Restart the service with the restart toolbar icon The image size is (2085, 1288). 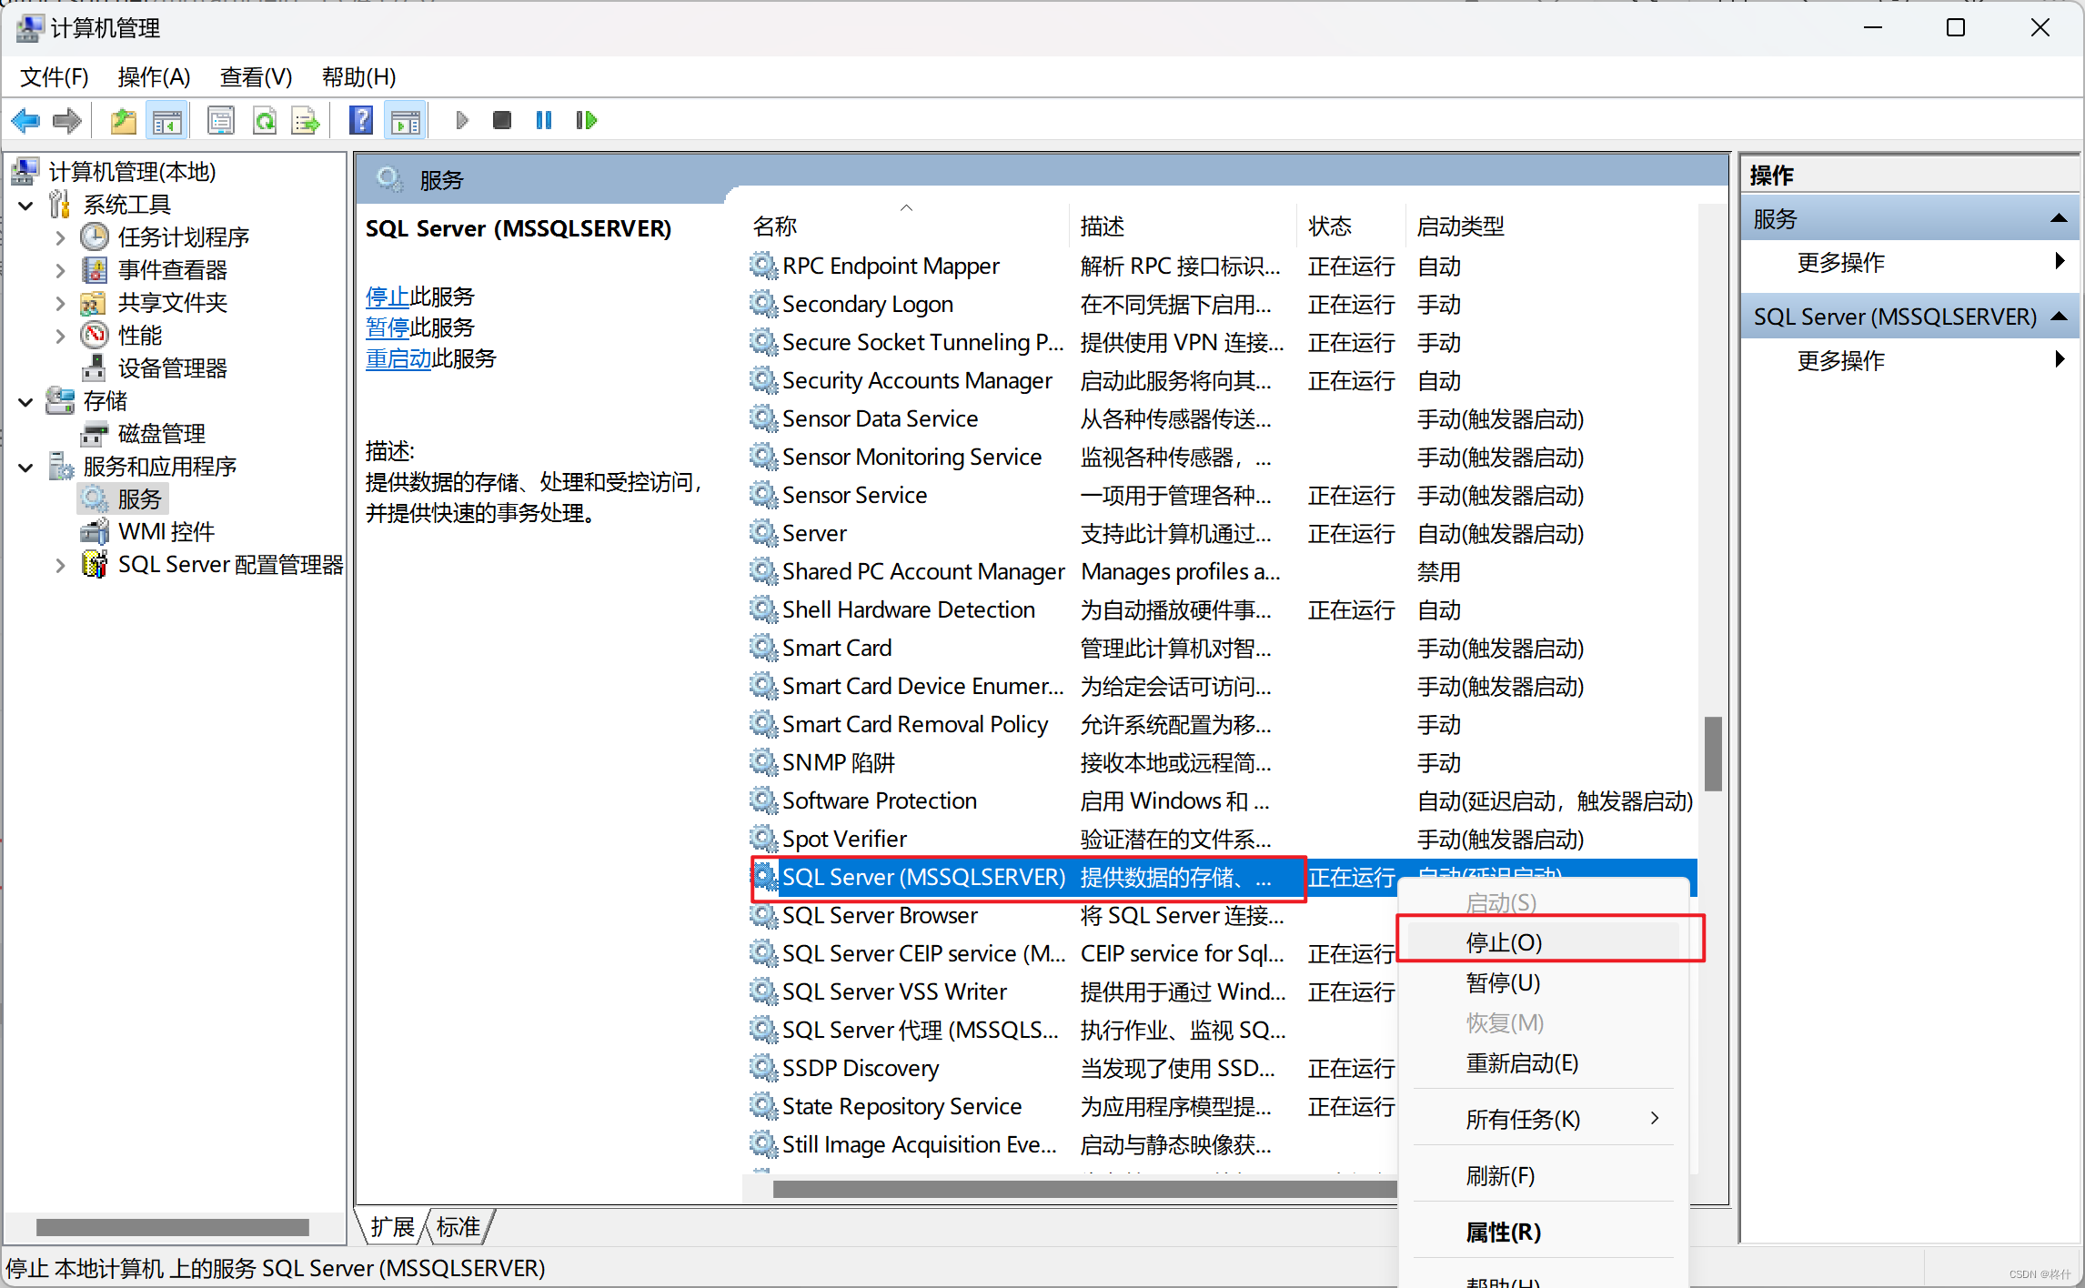[x=586, y=120]
